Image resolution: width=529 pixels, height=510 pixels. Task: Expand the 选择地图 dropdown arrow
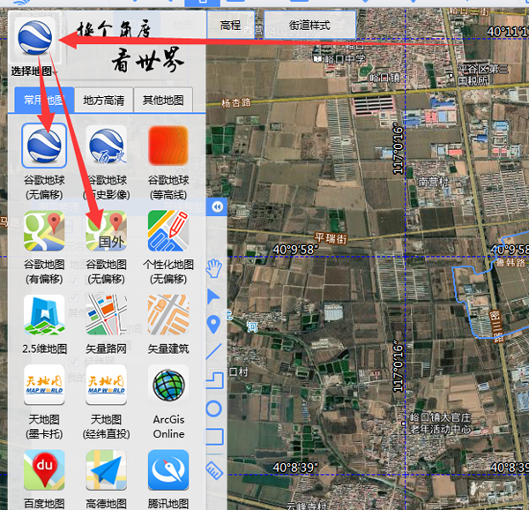coord(55,72)
